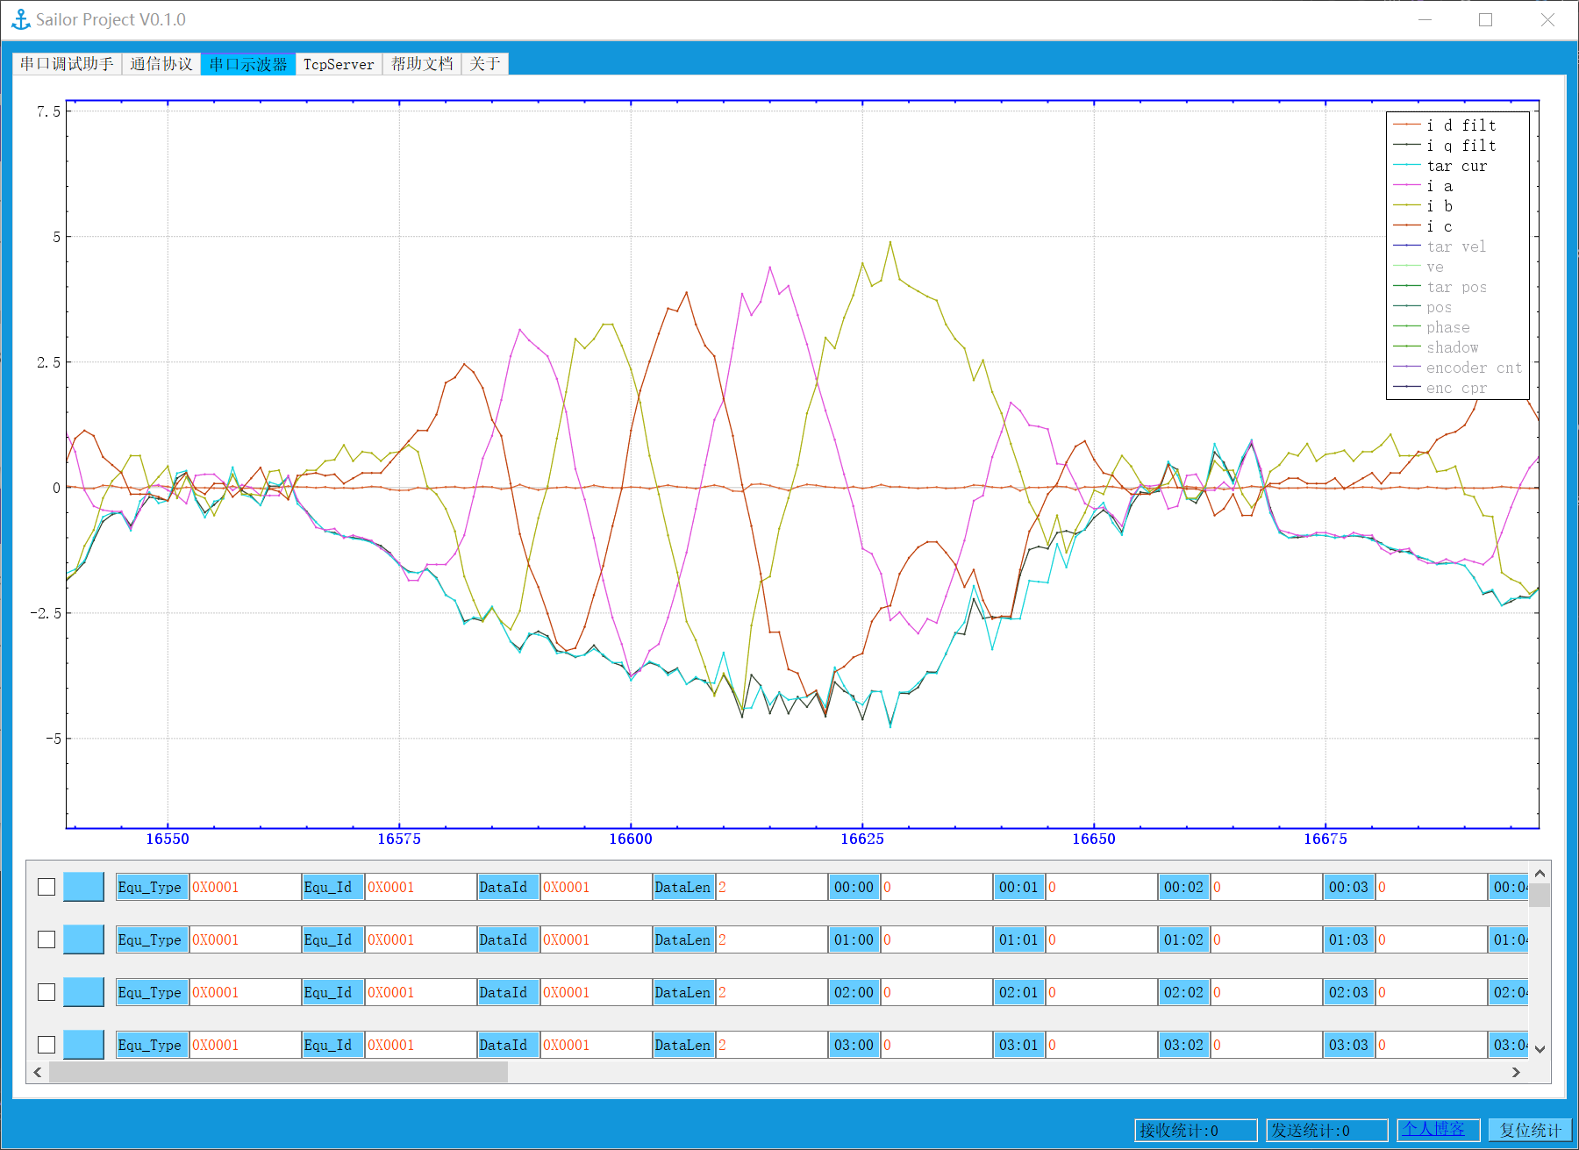Click the Equ_Id value field in the 03:00 row
1579x1150 pixels.
coord(420,1045)
